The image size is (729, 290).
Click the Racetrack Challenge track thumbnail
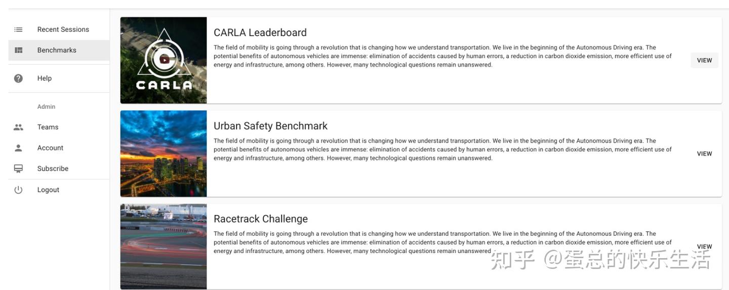[164, 246]
